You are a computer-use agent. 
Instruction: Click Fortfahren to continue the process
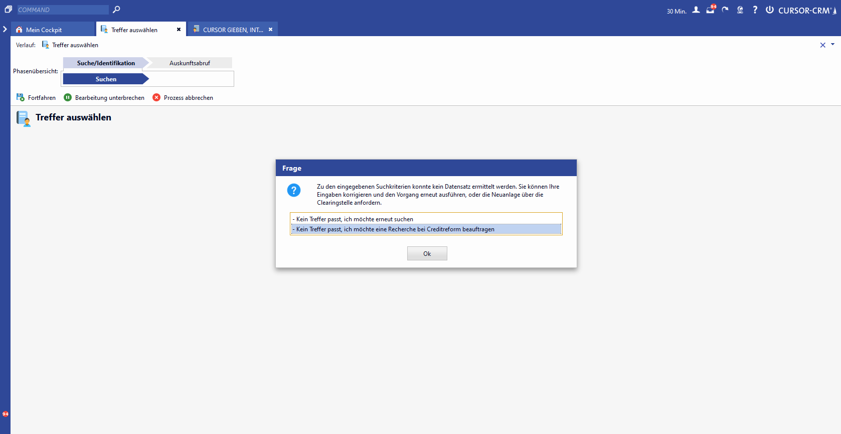click(x=36, y=97)
